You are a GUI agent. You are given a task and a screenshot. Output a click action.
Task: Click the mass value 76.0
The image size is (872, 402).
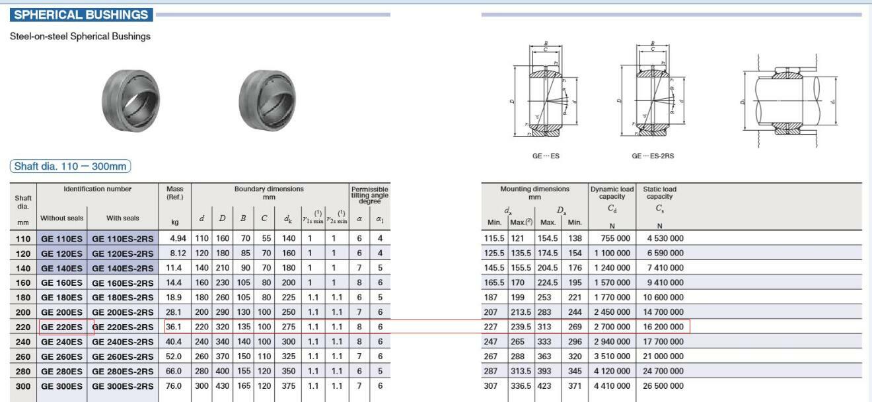click(174, 386)
